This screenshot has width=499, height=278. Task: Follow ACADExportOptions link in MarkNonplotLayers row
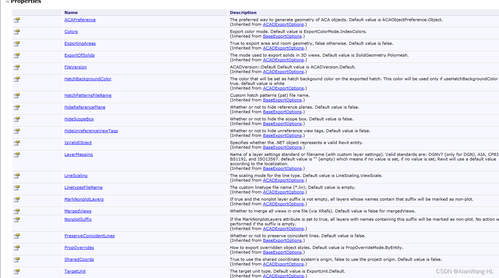coord(283,204)
